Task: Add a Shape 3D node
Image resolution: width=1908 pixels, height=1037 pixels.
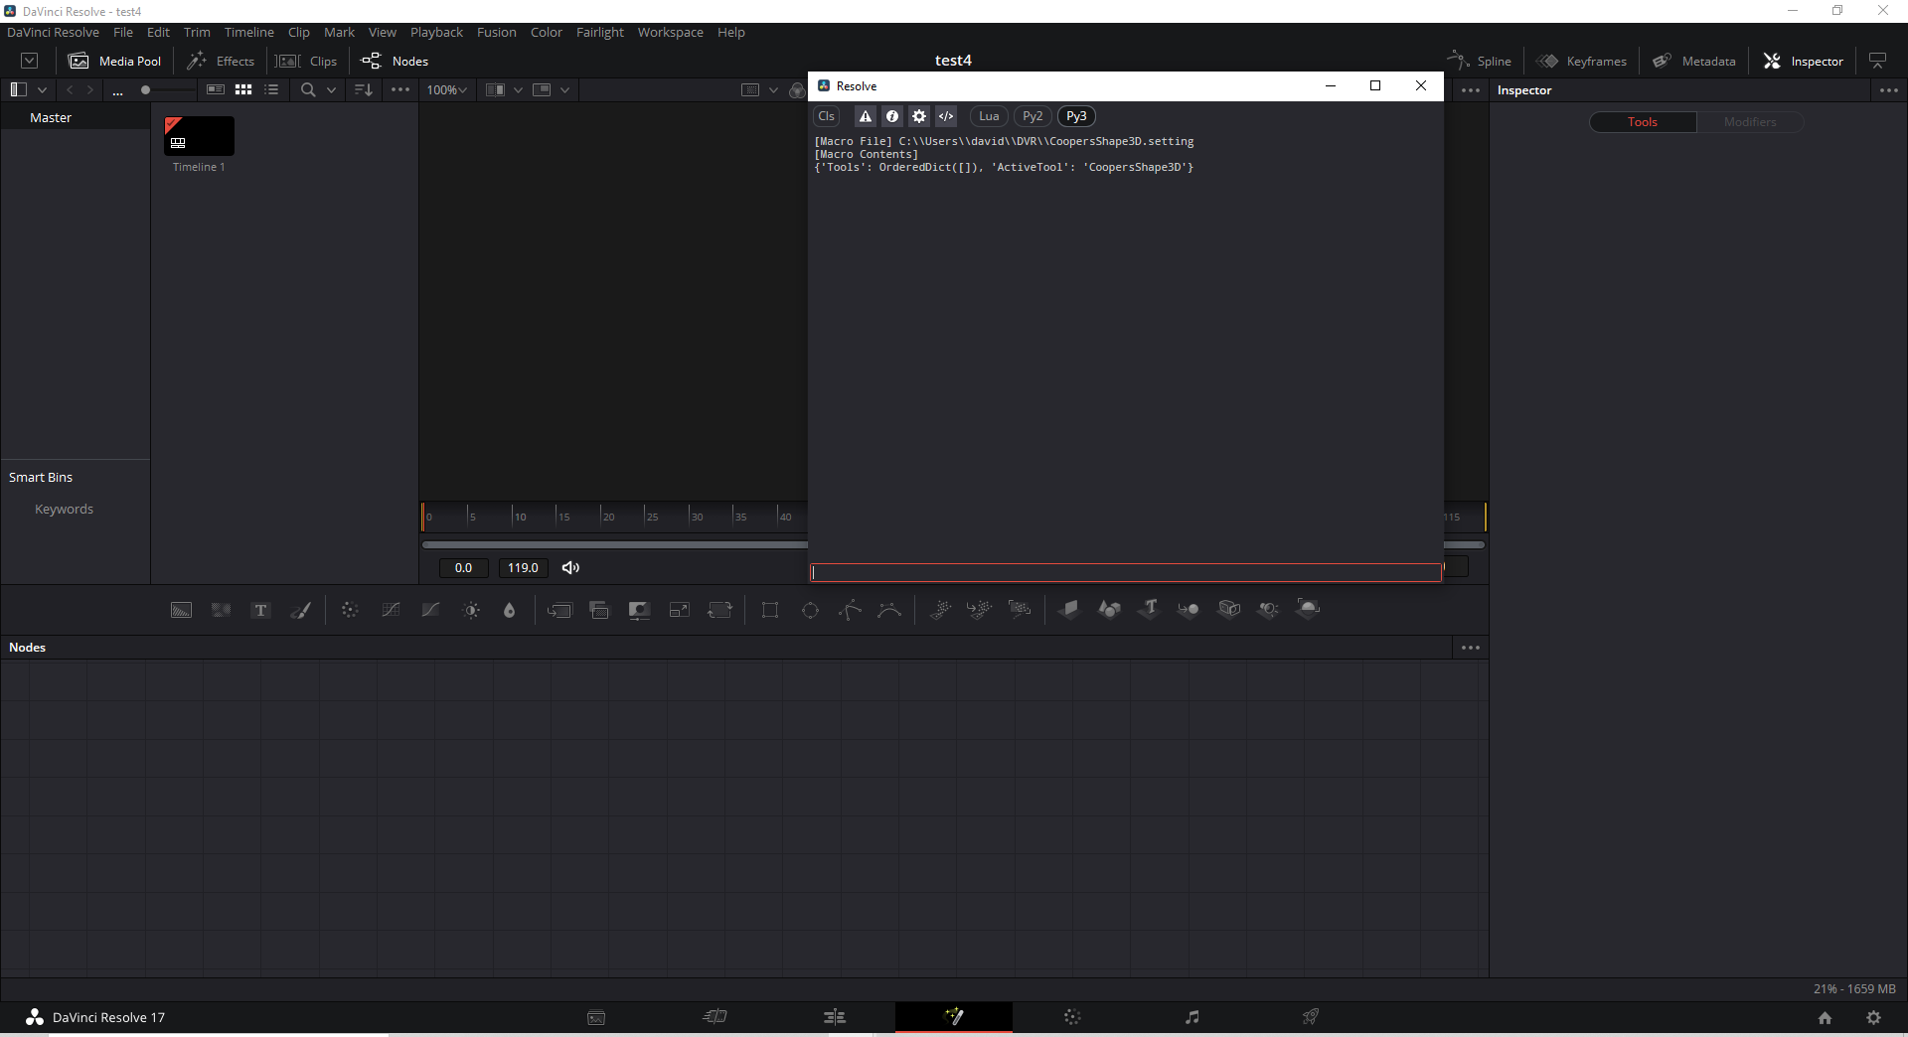Action: click(1109, 609)
